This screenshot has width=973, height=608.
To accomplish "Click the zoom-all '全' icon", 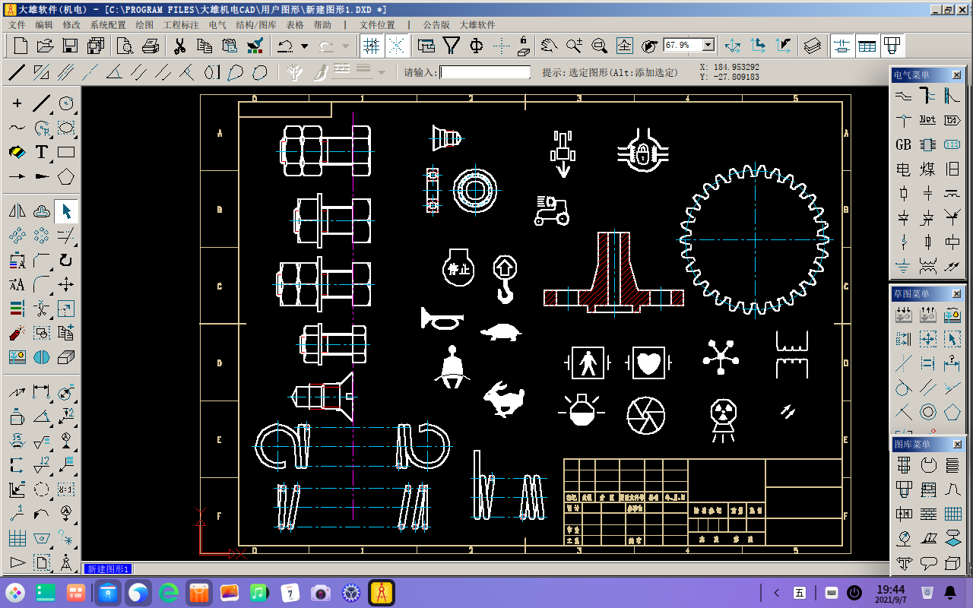I will pyautogui.click(x=624, y=46).
